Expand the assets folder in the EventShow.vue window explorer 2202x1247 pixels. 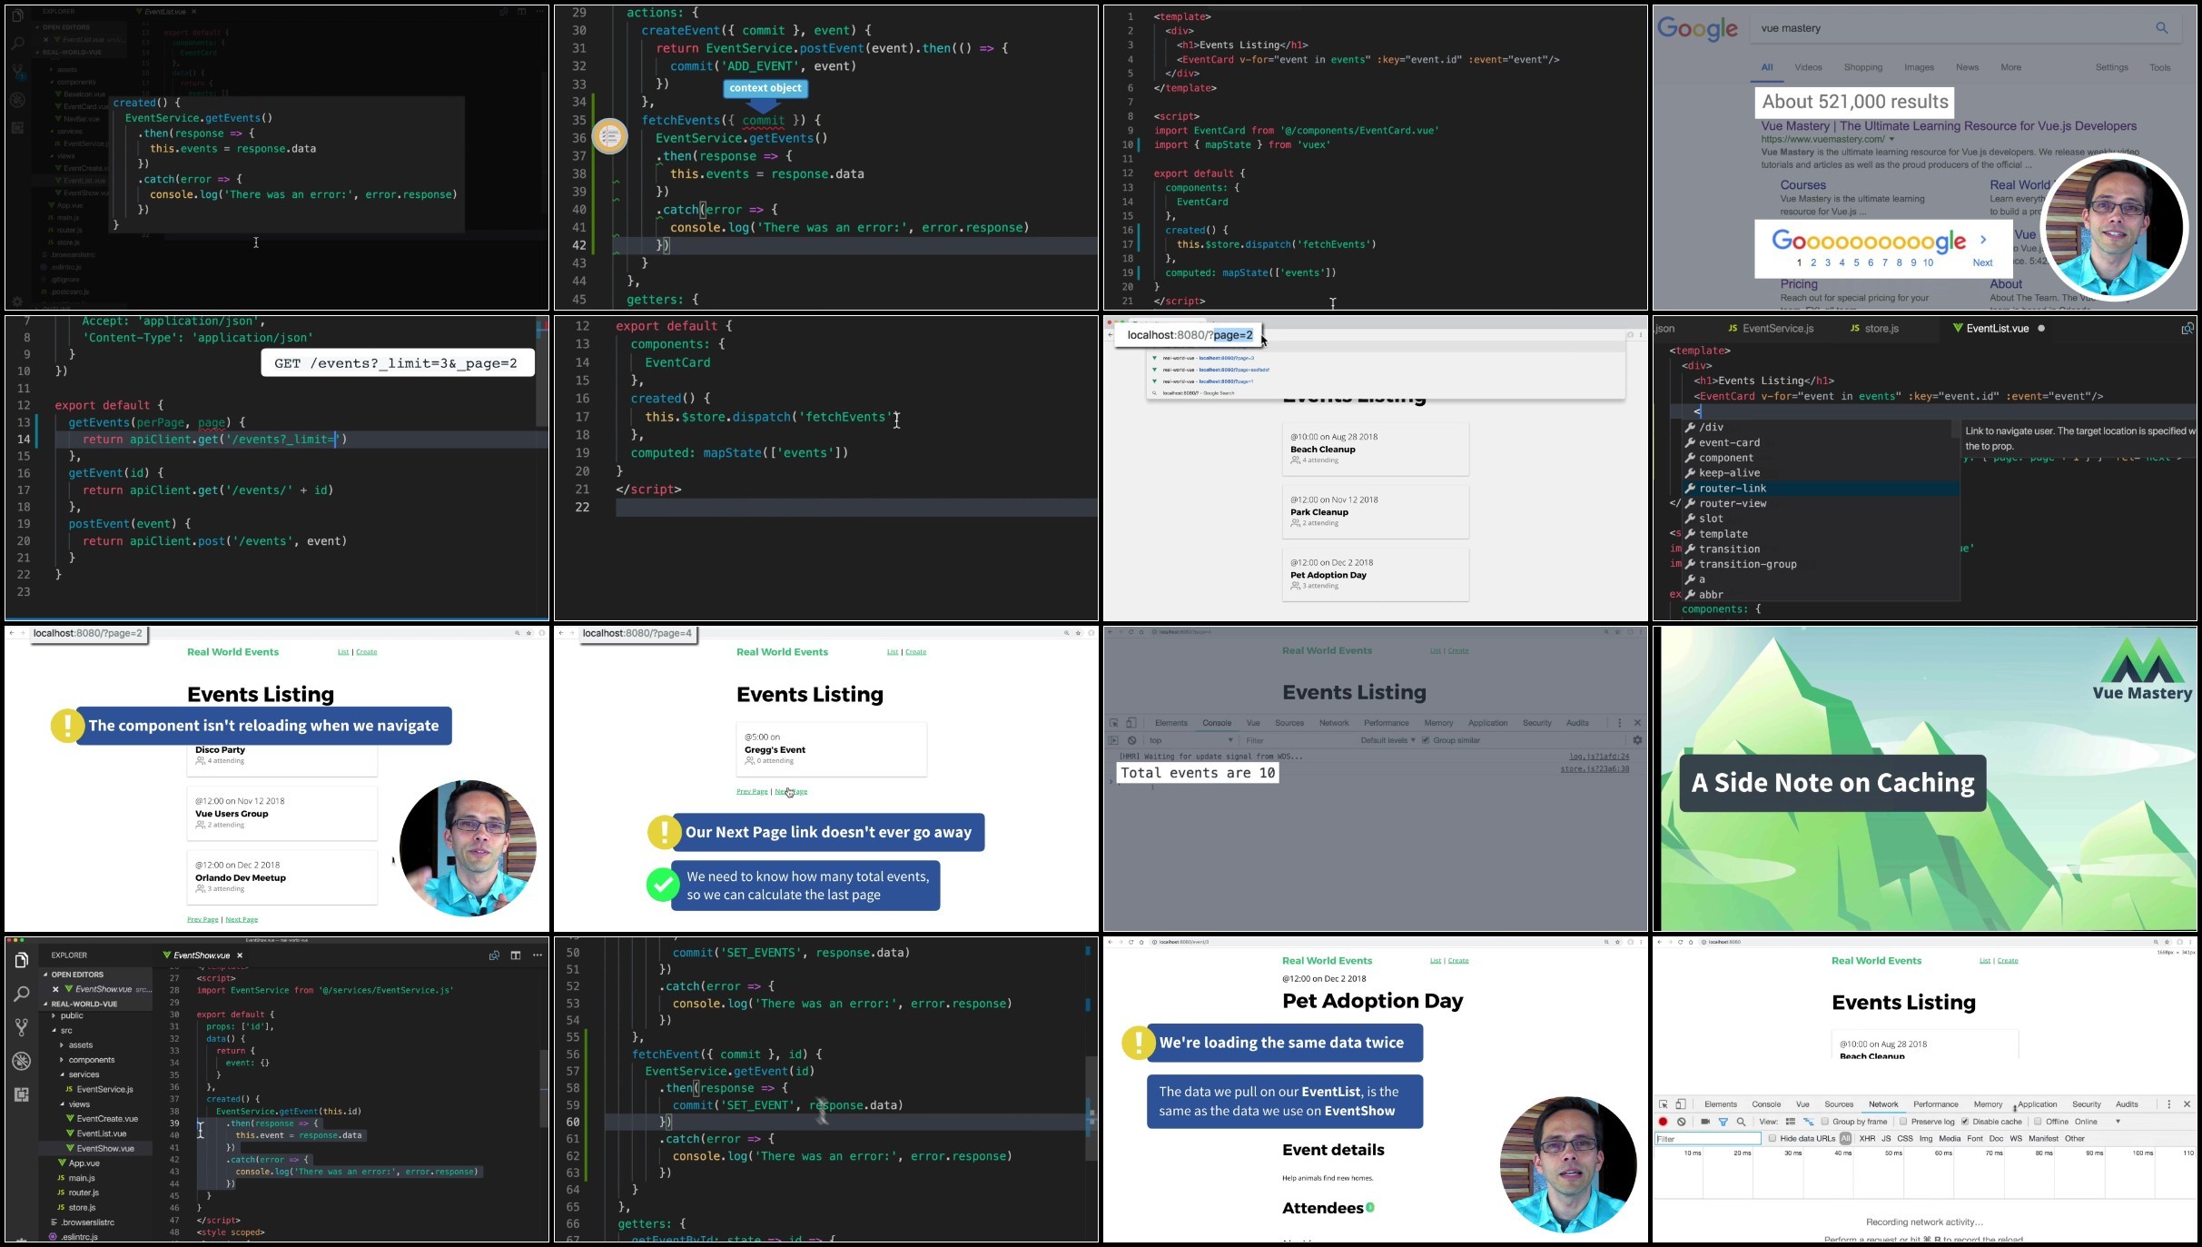(76, 1045)
